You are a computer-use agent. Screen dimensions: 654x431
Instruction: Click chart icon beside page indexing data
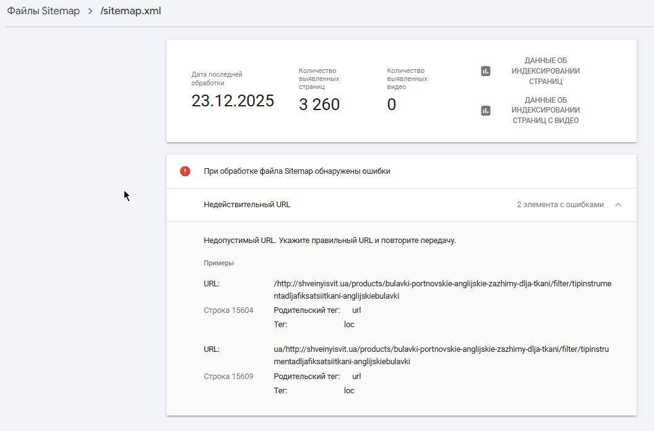click(486, 71)
